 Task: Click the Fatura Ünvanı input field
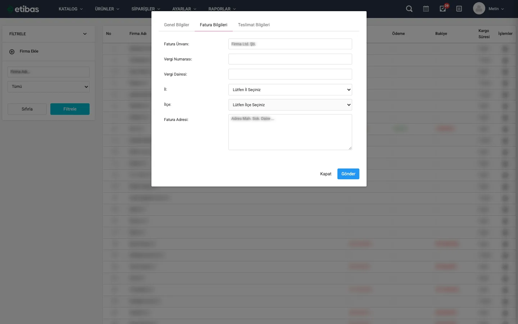[290, 44]
